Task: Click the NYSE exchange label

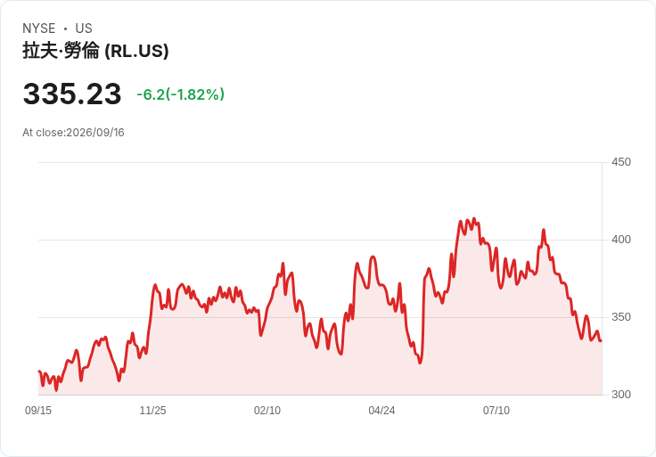Action: pos(39,29)
